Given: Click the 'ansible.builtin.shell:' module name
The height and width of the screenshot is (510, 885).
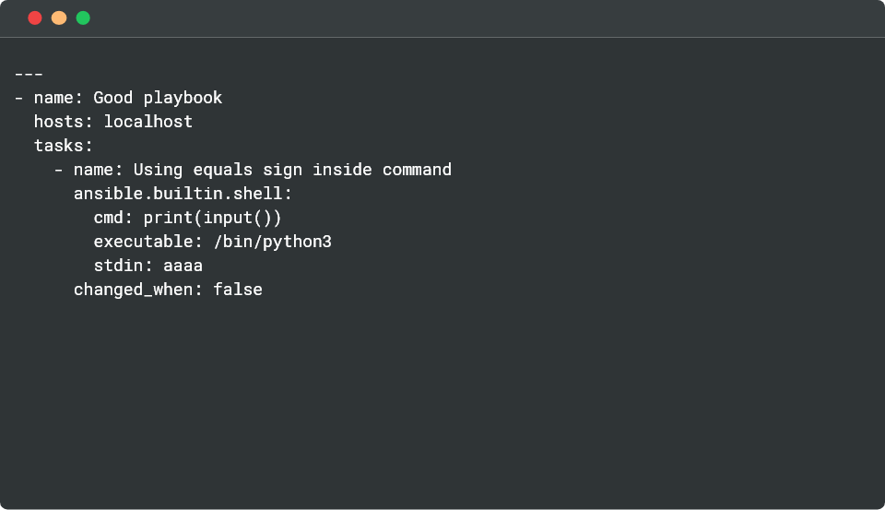Looking at the screenshot, I should (183, 194).
